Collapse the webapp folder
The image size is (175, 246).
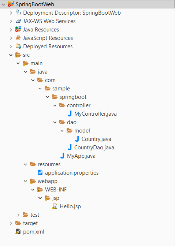25,181
